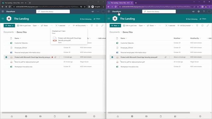
Task: Switch to left browser The Landing tab
Action: pyautogui.click(x=14, y=3)
